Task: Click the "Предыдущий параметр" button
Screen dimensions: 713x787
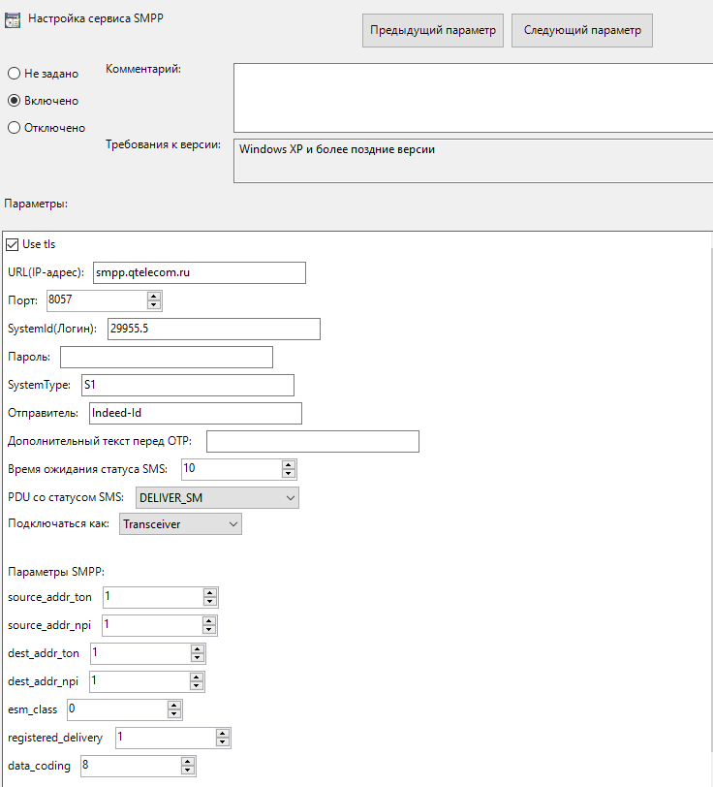Action: click(x=433, y=30)
